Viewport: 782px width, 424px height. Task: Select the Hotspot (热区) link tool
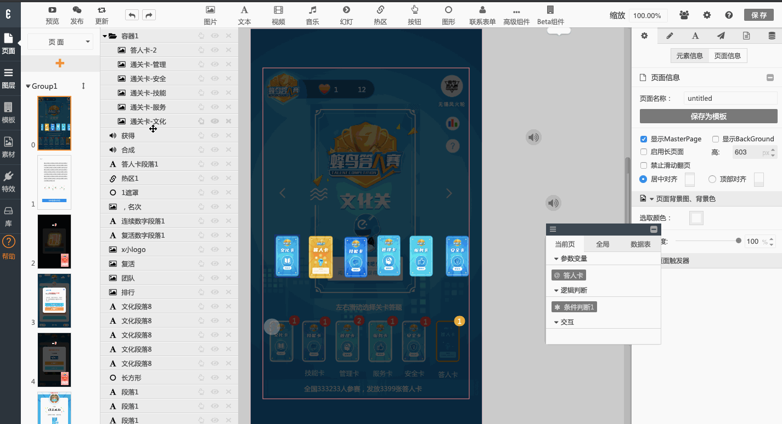(380, 10)
